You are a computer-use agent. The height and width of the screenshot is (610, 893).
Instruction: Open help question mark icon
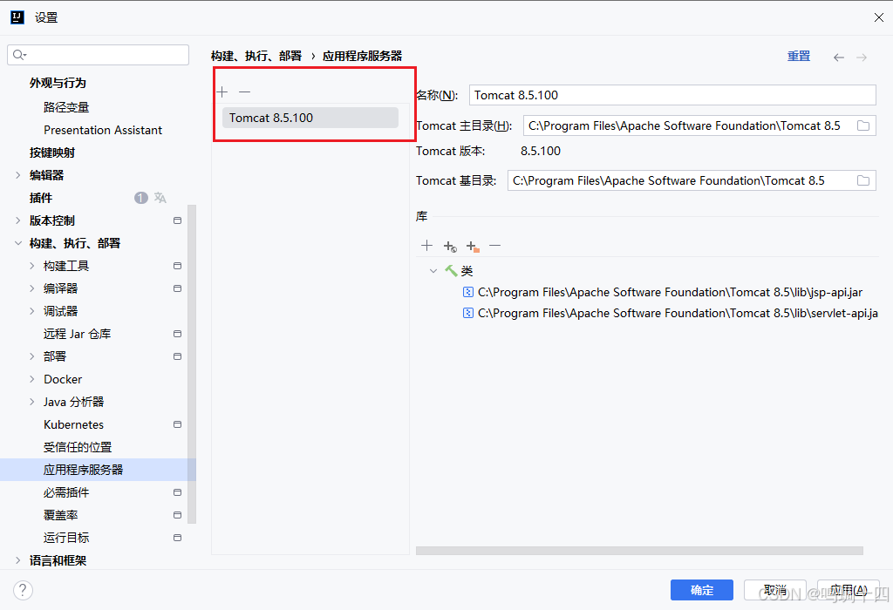[23, 590]
